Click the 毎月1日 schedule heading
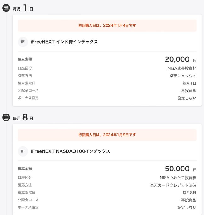Image resolution: width=204 pixels, height=215 pixels. (23, 8)
